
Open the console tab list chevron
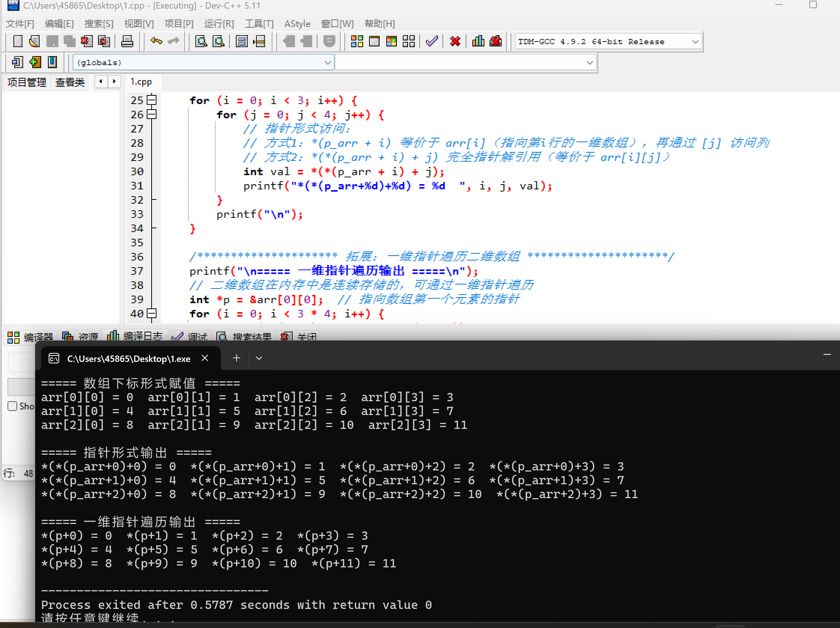259,358
